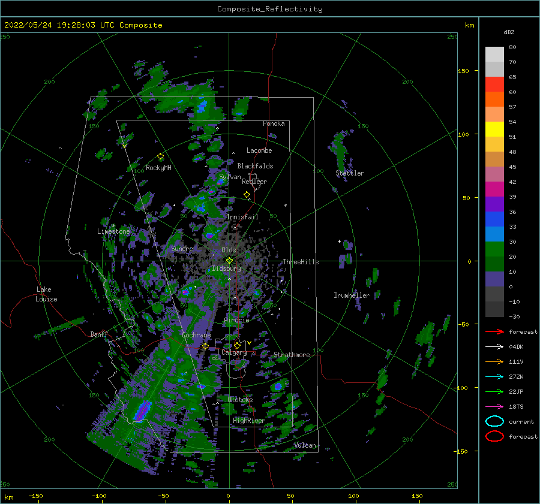Click the green 22JP arrow icon
The width and height of the screenshot is (540, 504).
[x=494, y=391]
